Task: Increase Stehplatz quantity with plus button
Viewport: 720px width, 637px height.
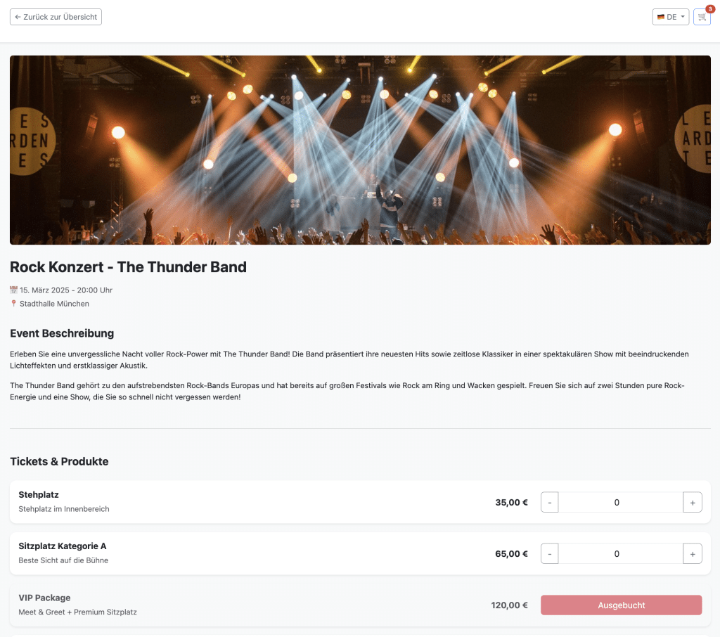Action: pyautogui.click(x=692, y=503)
